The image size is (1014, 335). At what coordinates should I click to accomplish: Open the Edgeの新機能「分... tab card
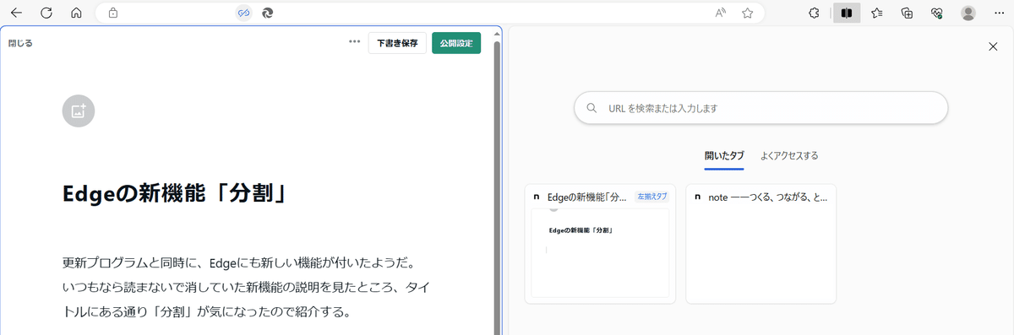600,244
